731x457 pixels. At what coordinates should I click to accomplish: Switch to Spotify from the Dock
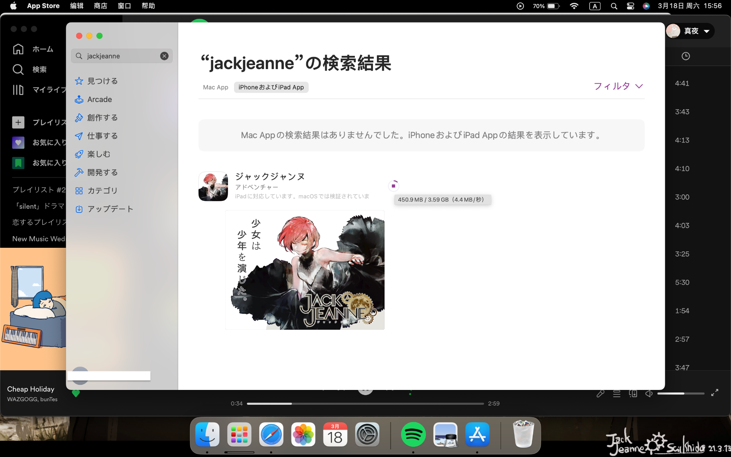click(x=413, y=435)
